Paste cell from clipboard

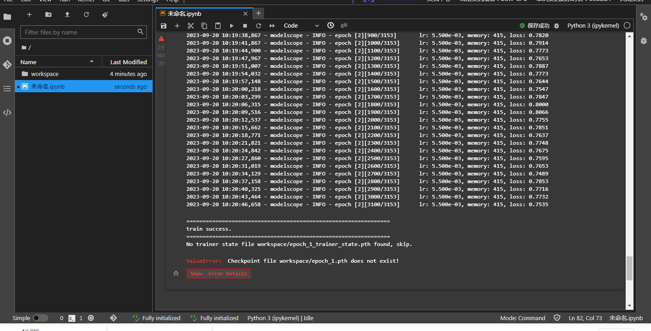(x=218, y=26)
